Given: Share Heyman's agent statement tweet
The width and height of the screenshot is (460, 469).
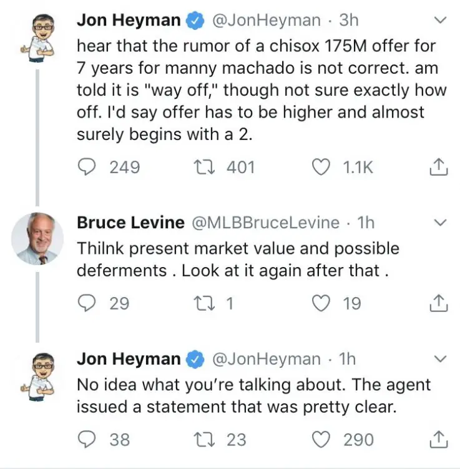Looking at the screenshot, I should click(439, 440).
